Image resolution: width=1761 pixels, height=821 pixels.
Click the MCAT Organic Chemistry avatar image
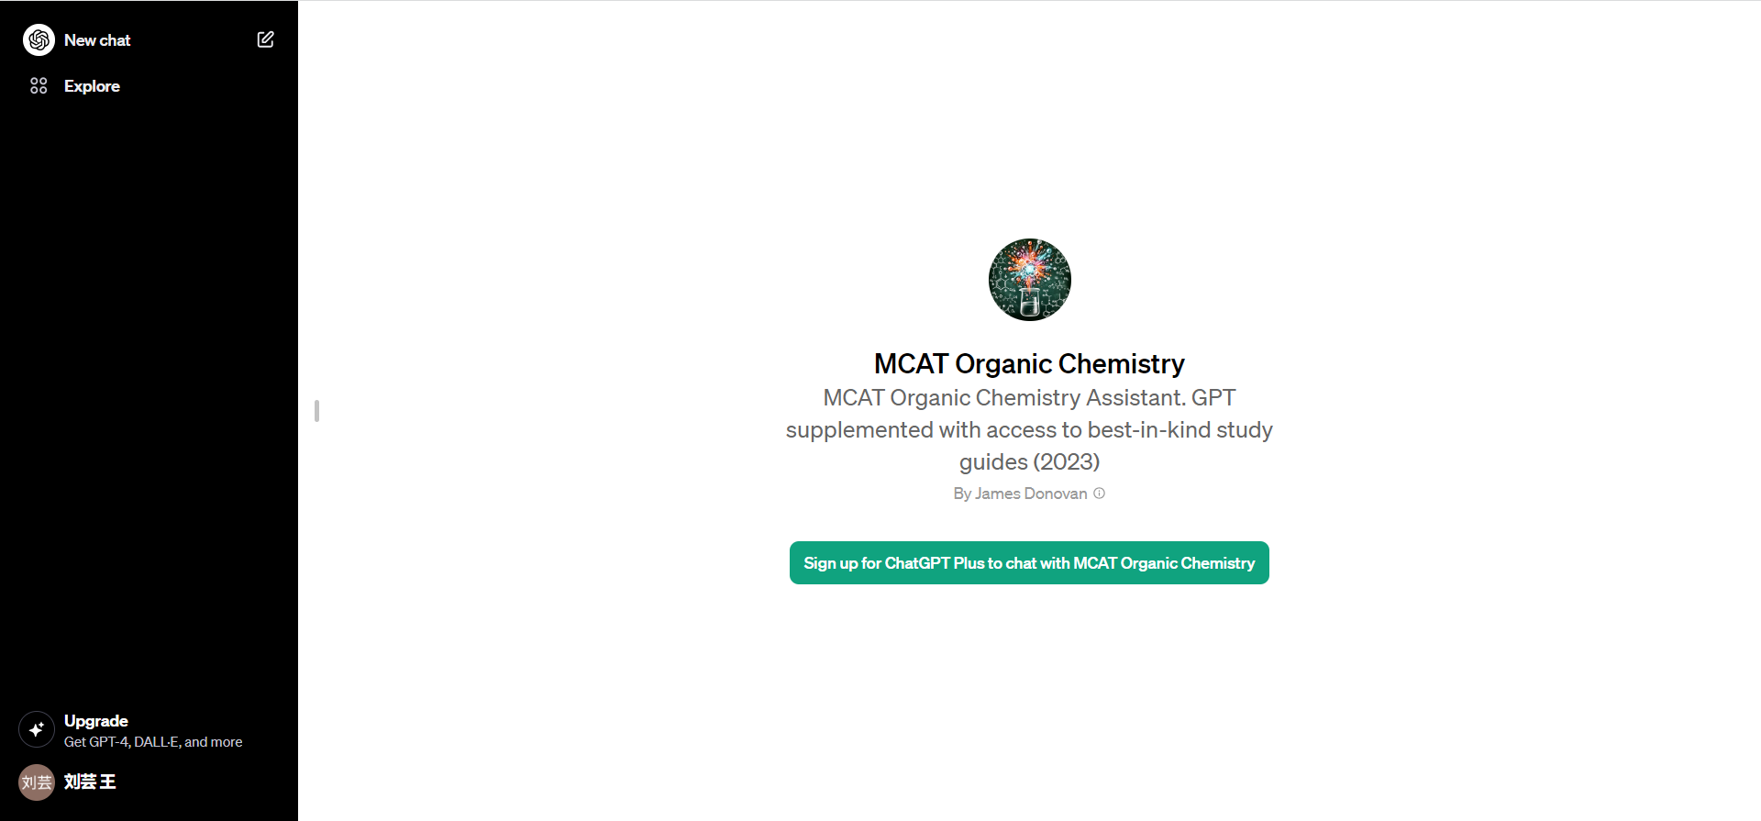click(x=1029, y=280)
